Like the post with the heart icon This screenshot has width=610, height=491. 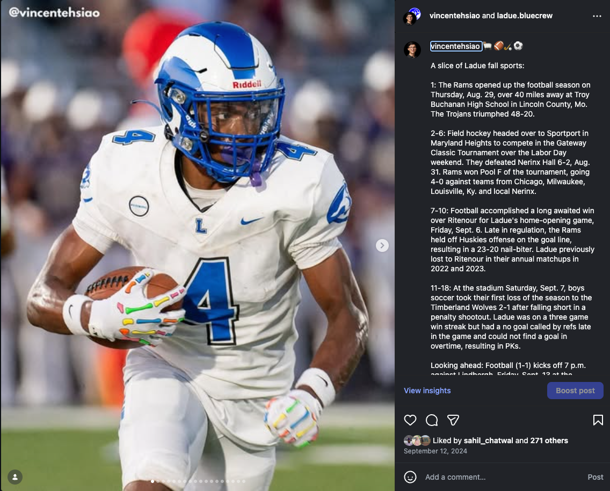[x=410, y=420]
